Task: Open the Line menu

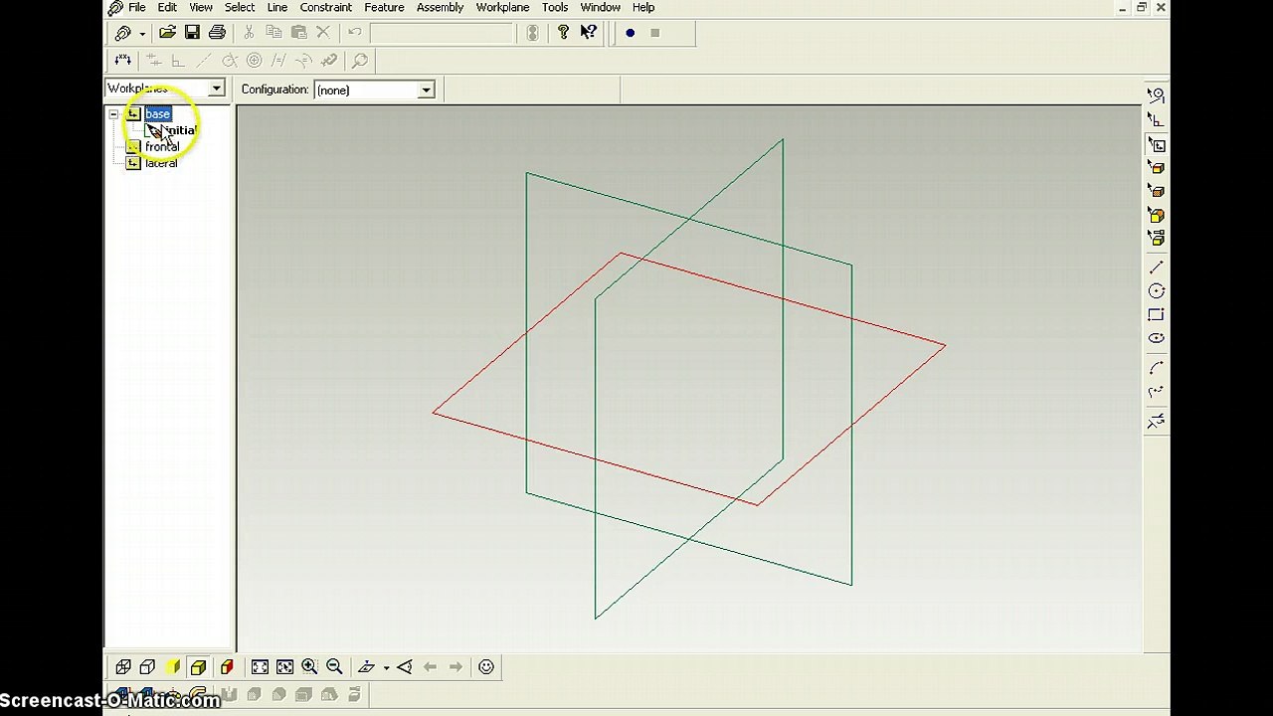Action: (277, 7)
